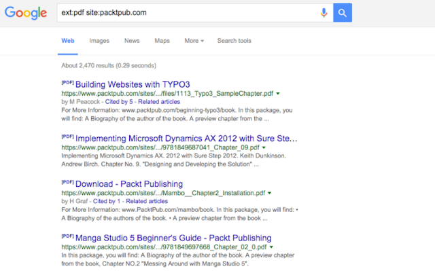
Task: Open the Maps tab
Action: tap(162, 41)
